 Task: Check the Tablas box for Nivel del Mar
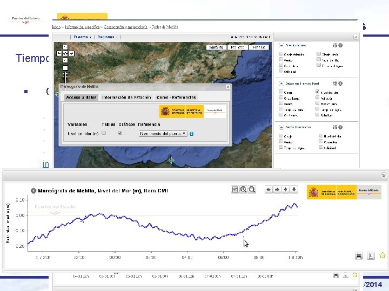(104, 133)
